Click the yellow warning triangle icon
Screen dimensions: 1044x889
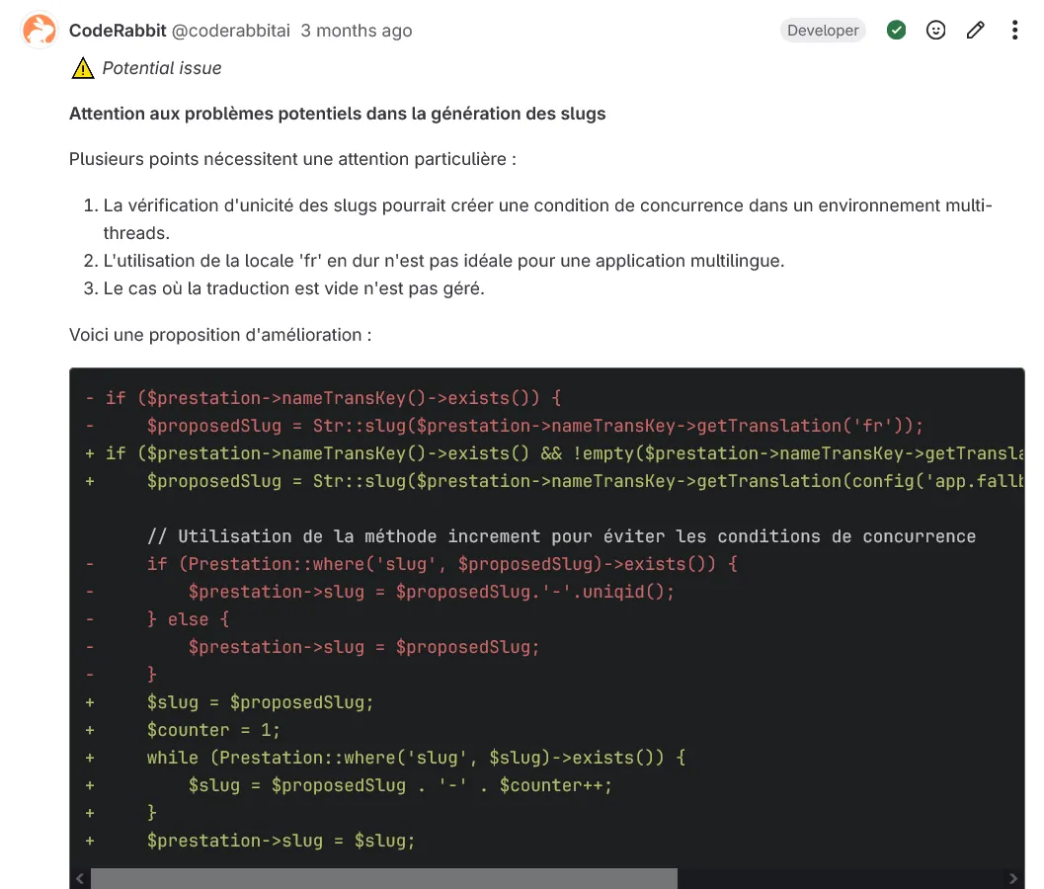click(82, 68)
